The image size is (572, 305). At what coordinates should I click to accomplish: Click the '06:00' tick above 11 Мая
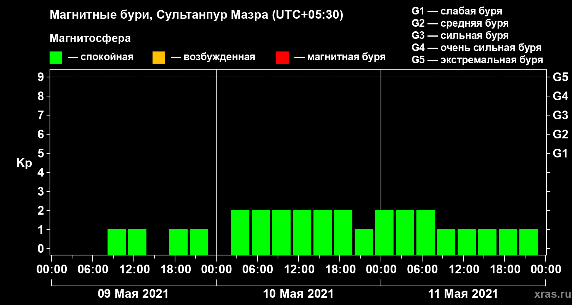422,269
